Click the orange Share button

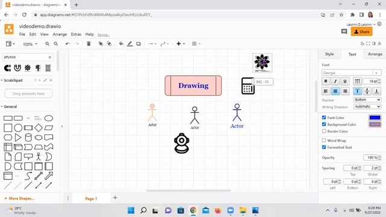click(362, 32)
